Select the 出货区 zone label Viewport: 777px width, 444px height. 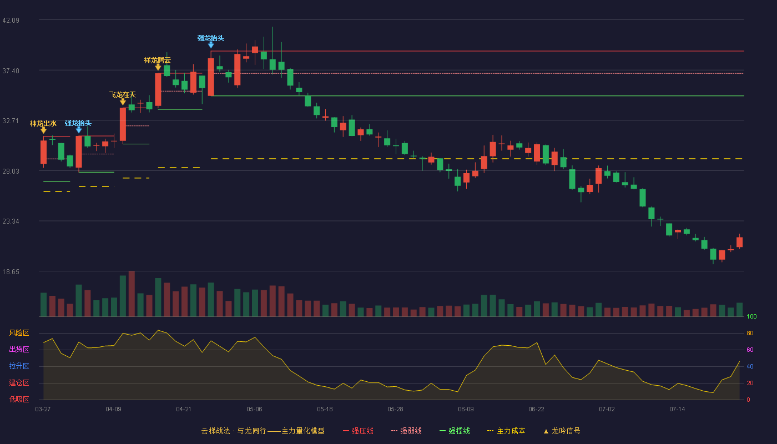(x=19, y=350)
